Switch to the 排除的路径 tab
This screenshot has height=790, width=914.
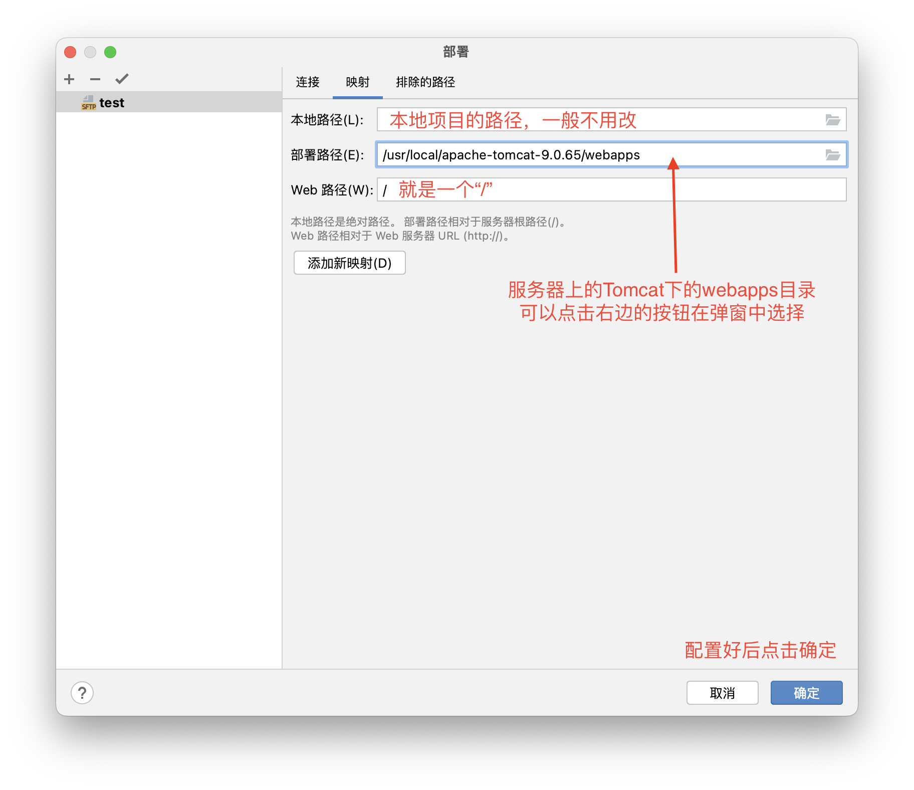coord(425,82)
